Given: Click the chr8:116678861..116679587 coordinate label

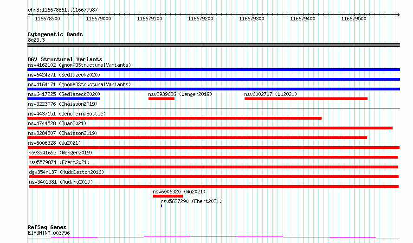Looking at the screenshot, I should [63, 10].
